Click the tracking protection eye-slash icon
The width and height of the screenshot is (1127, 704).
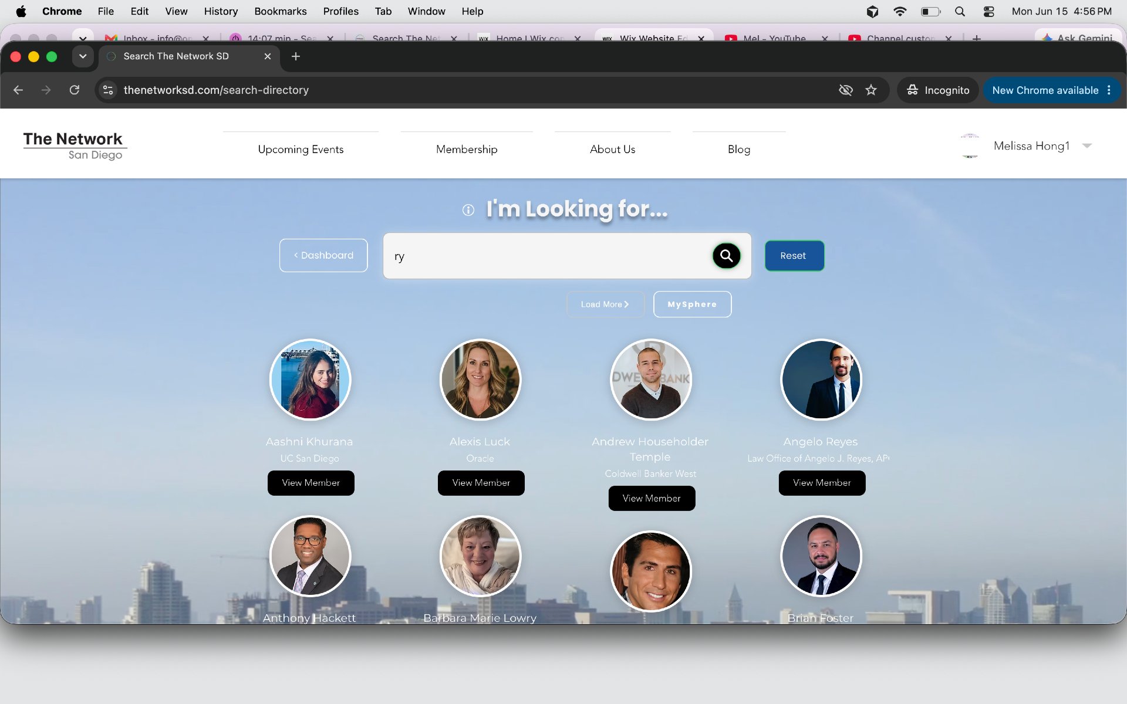point(846,90)
